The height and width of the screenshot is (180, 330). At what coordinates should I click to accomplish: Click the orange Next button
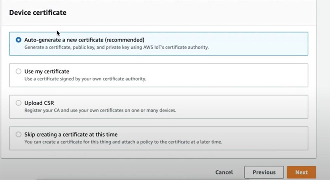(301, 172)
